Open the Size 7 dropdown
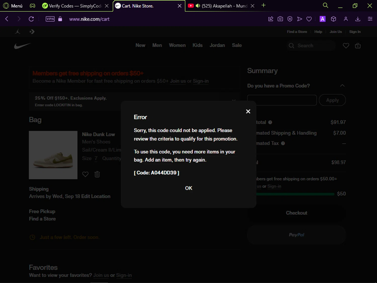The width and height of the screenshot is (377, 283). [x=96, y=158]
